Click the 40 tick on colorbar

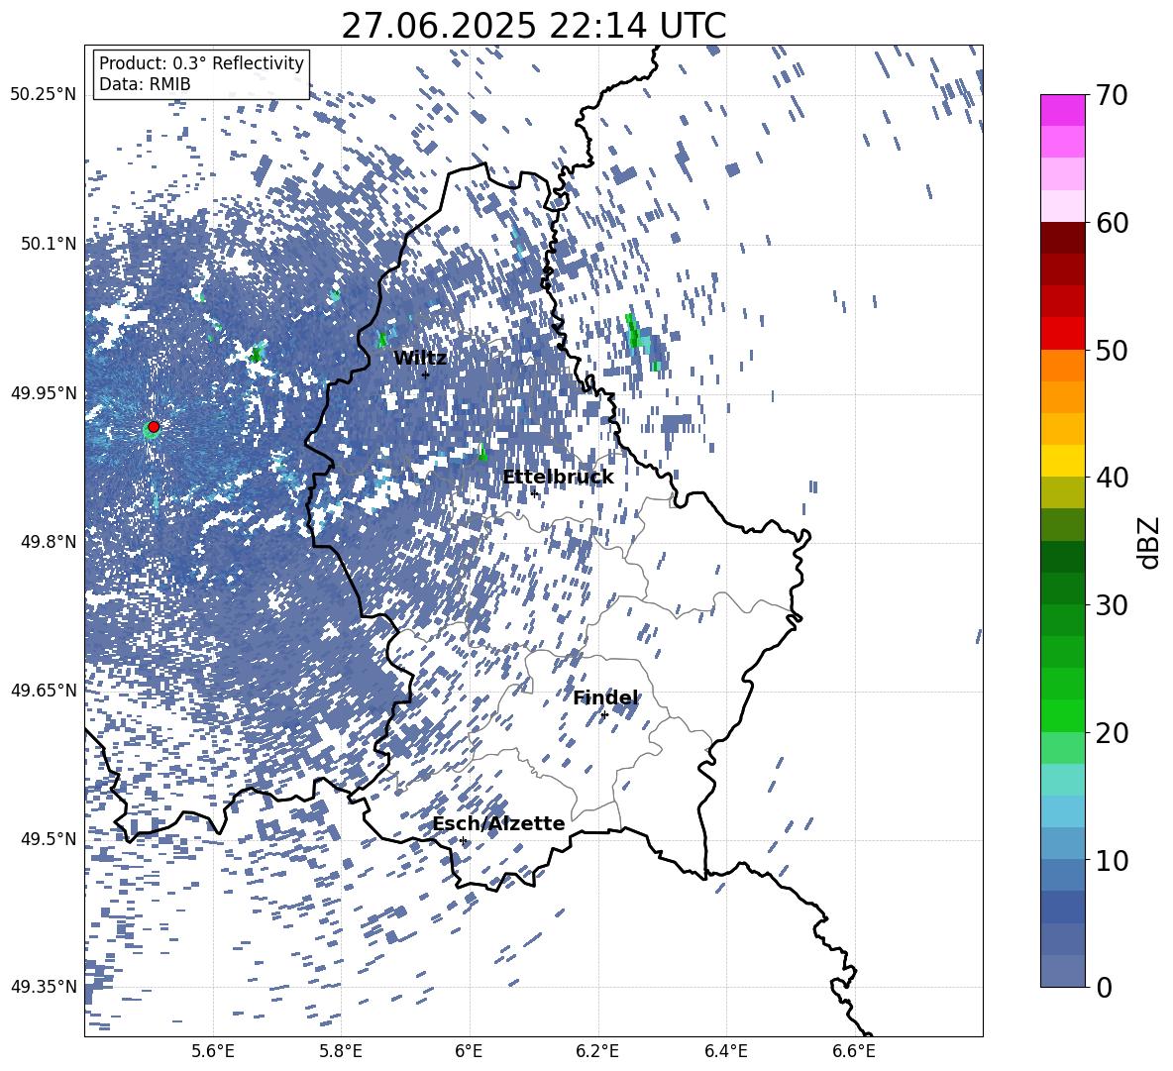[x=1111, y=478]
